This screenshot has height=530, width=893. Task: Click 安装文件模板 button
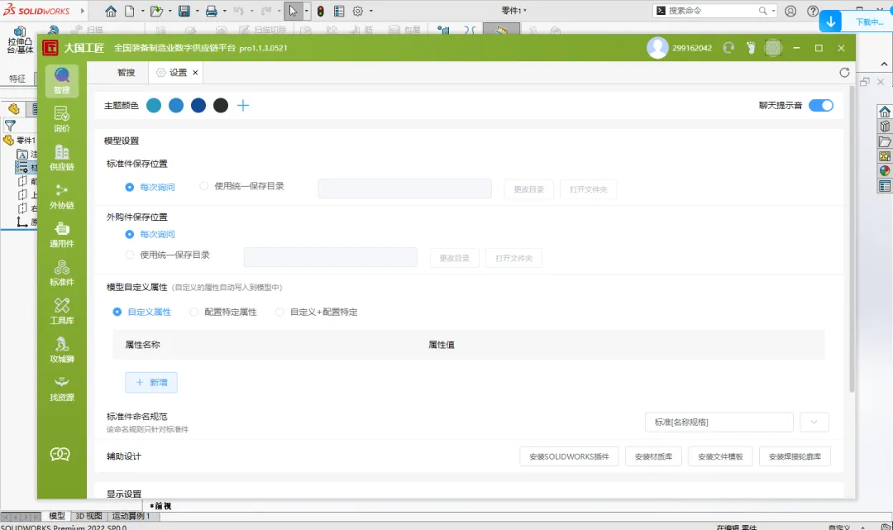click(x=720, y=456)
